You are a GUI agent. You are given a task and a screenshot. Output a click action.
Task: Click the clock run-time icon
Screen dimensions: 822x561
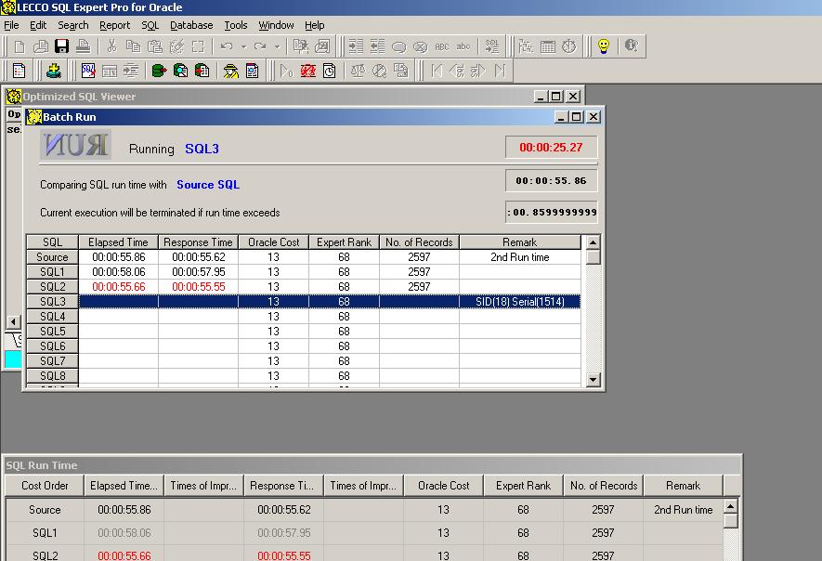[329, 71]
